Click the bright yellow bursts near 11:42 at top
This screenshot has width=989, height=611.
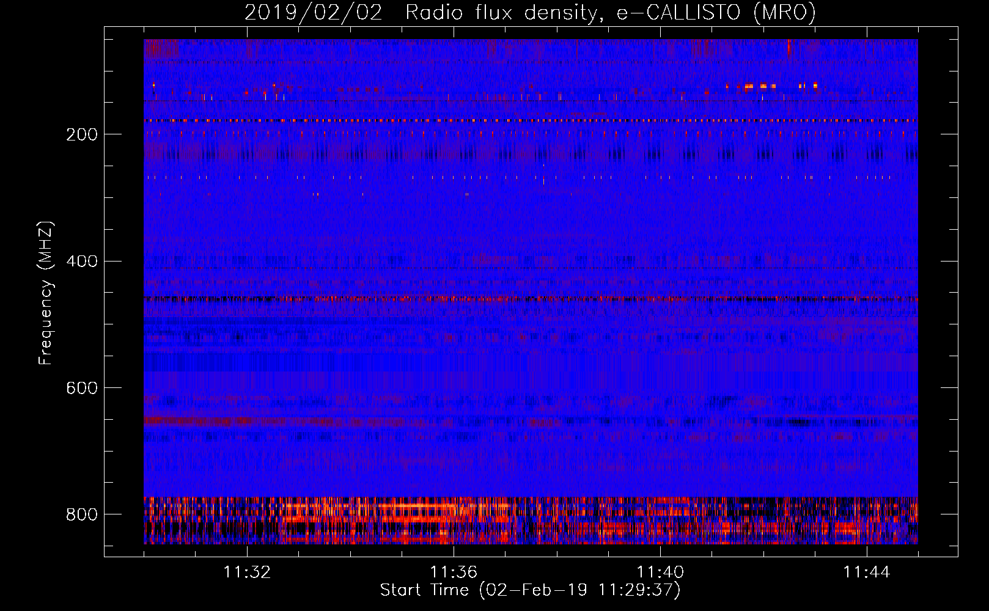click(771, 86)
